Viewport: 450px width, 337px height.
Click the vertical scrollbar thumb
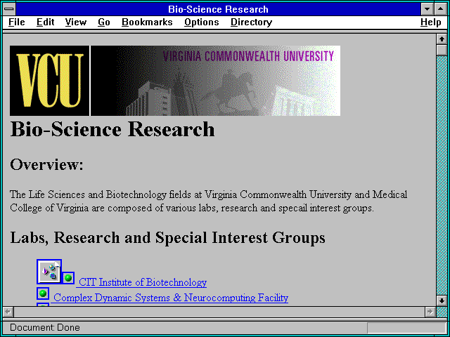pos(442,50)
